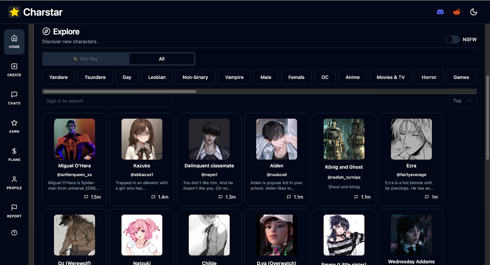
Task: Open Profile in sidebar
Action: click(x=14, y=183)
